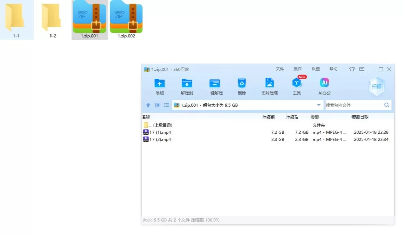Screen dimensions: 404x234
Task: Sort by the 修改日期 column header
Action: pos(360,117)
